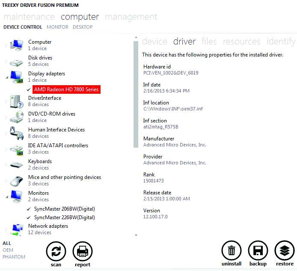Click the scan refresh icon
297x271 pixels.
pyautogui.click(x=56, y=251)
